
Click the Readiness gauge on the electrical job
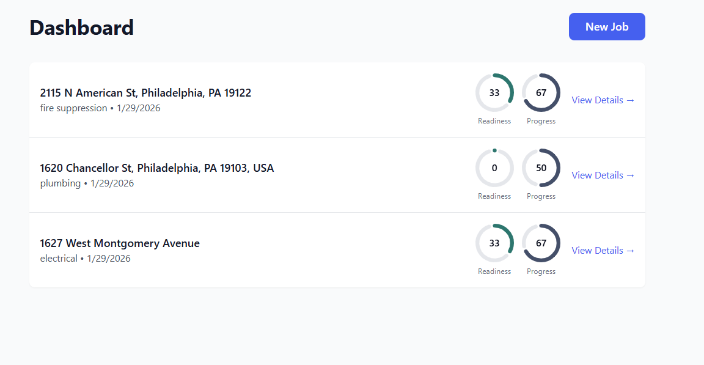point(494,242)
